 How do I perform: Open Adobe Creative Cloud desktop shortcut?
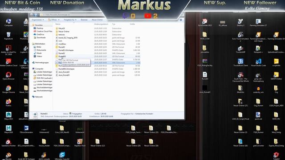pos(8,62)
